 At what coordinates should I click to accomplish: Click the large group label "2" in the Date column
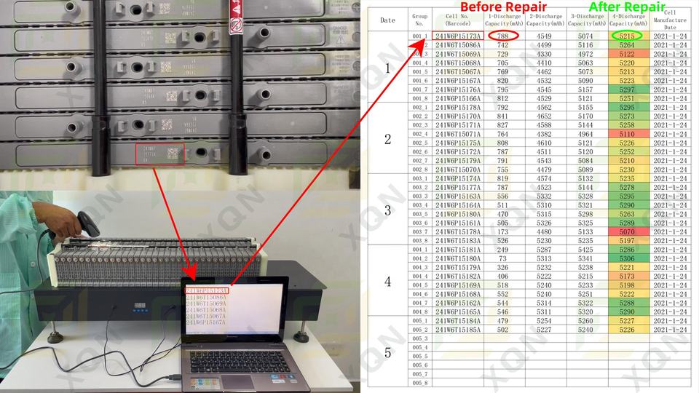[387, 139]
